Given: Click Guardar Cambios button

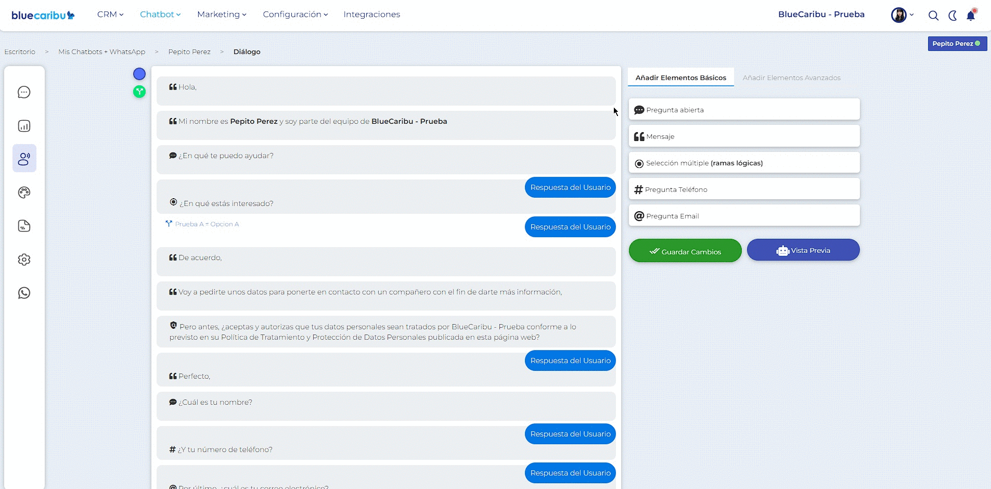Looking at the screenshot, I should [685, 251].
